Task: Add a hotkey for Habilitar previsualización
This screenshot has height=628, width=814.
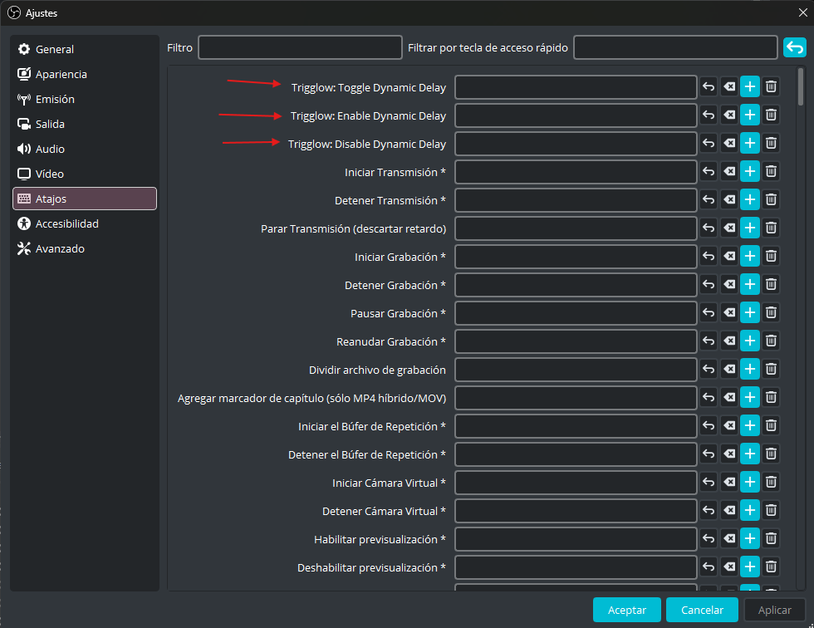Action: 749,538
